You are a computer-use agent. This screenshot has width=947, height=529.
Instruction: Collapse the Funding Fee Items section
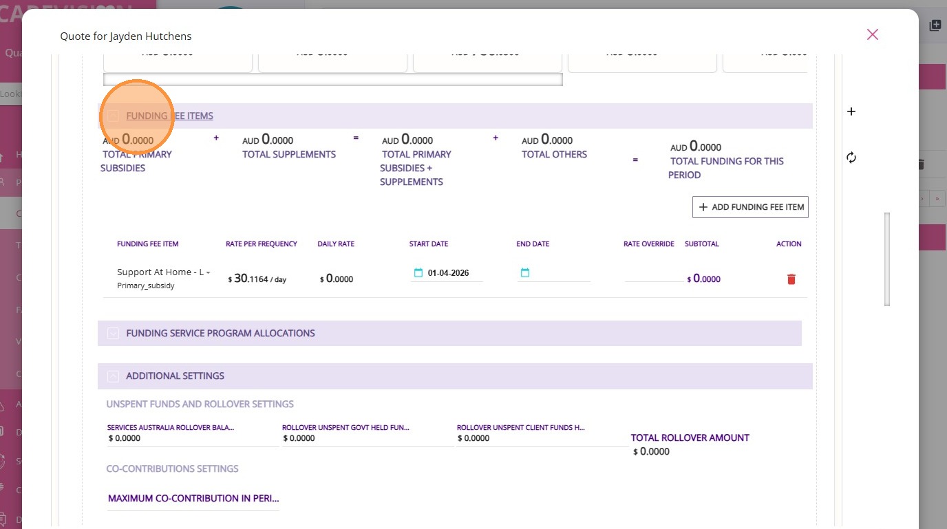[113, 116]
